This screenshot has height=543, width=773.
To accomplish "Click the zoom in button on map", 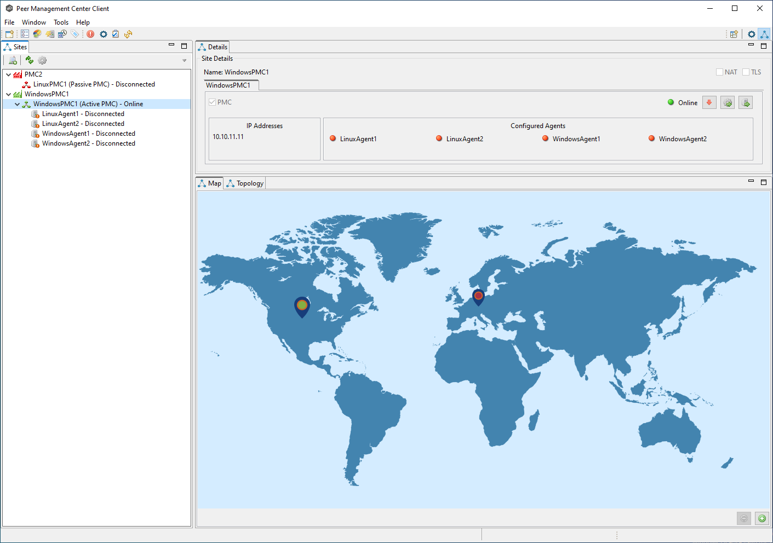I will coord(761,518).
